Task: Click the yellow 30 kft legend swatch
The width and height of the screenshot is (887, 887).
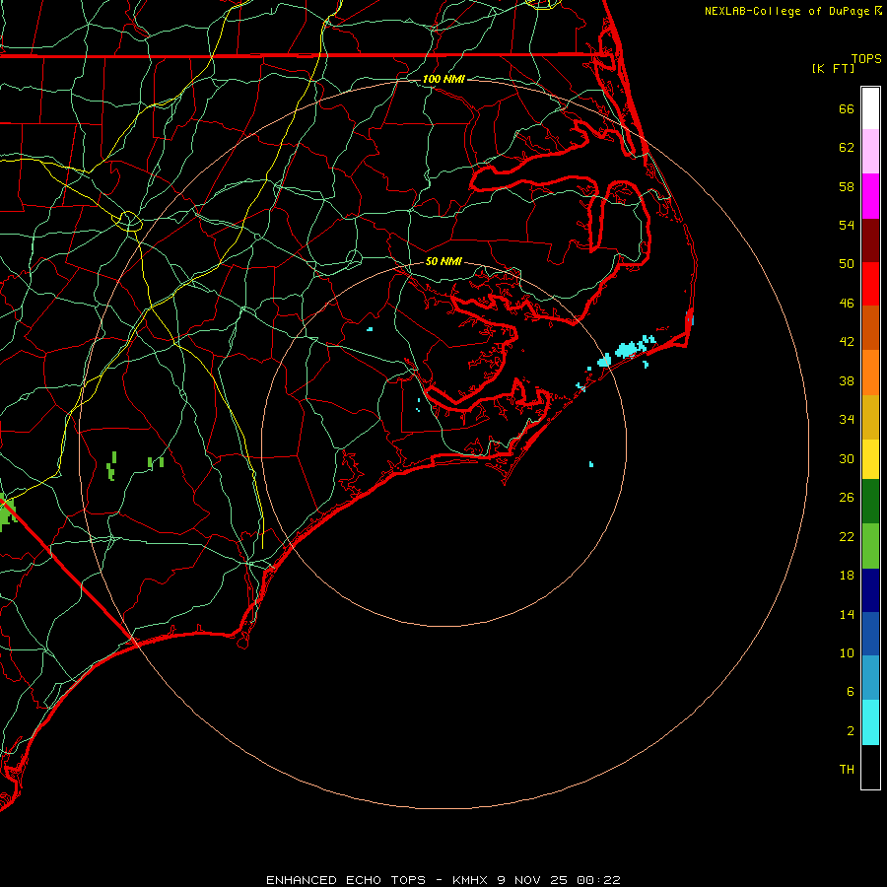Action: [870, 459]
